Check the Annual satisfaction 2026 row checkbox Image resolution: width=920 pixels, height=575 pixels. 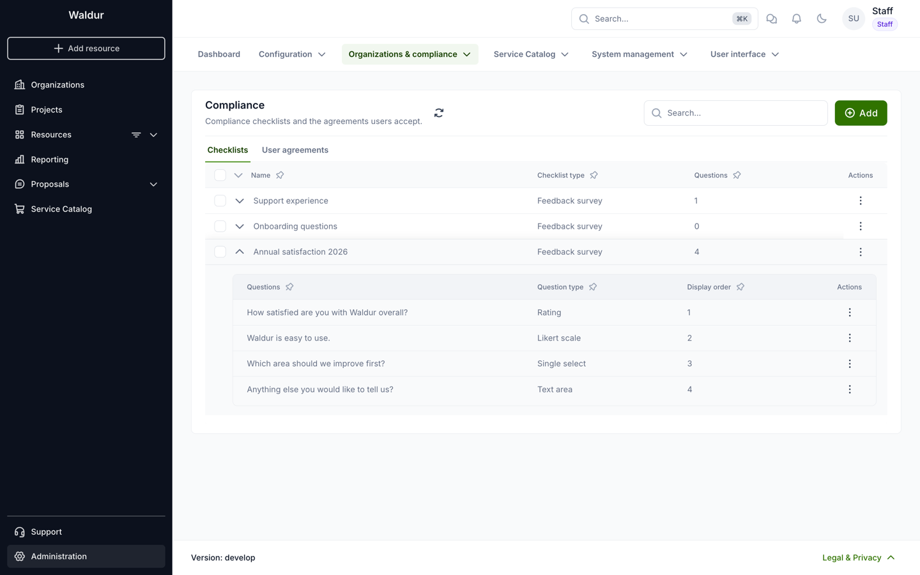coord(220,252)
